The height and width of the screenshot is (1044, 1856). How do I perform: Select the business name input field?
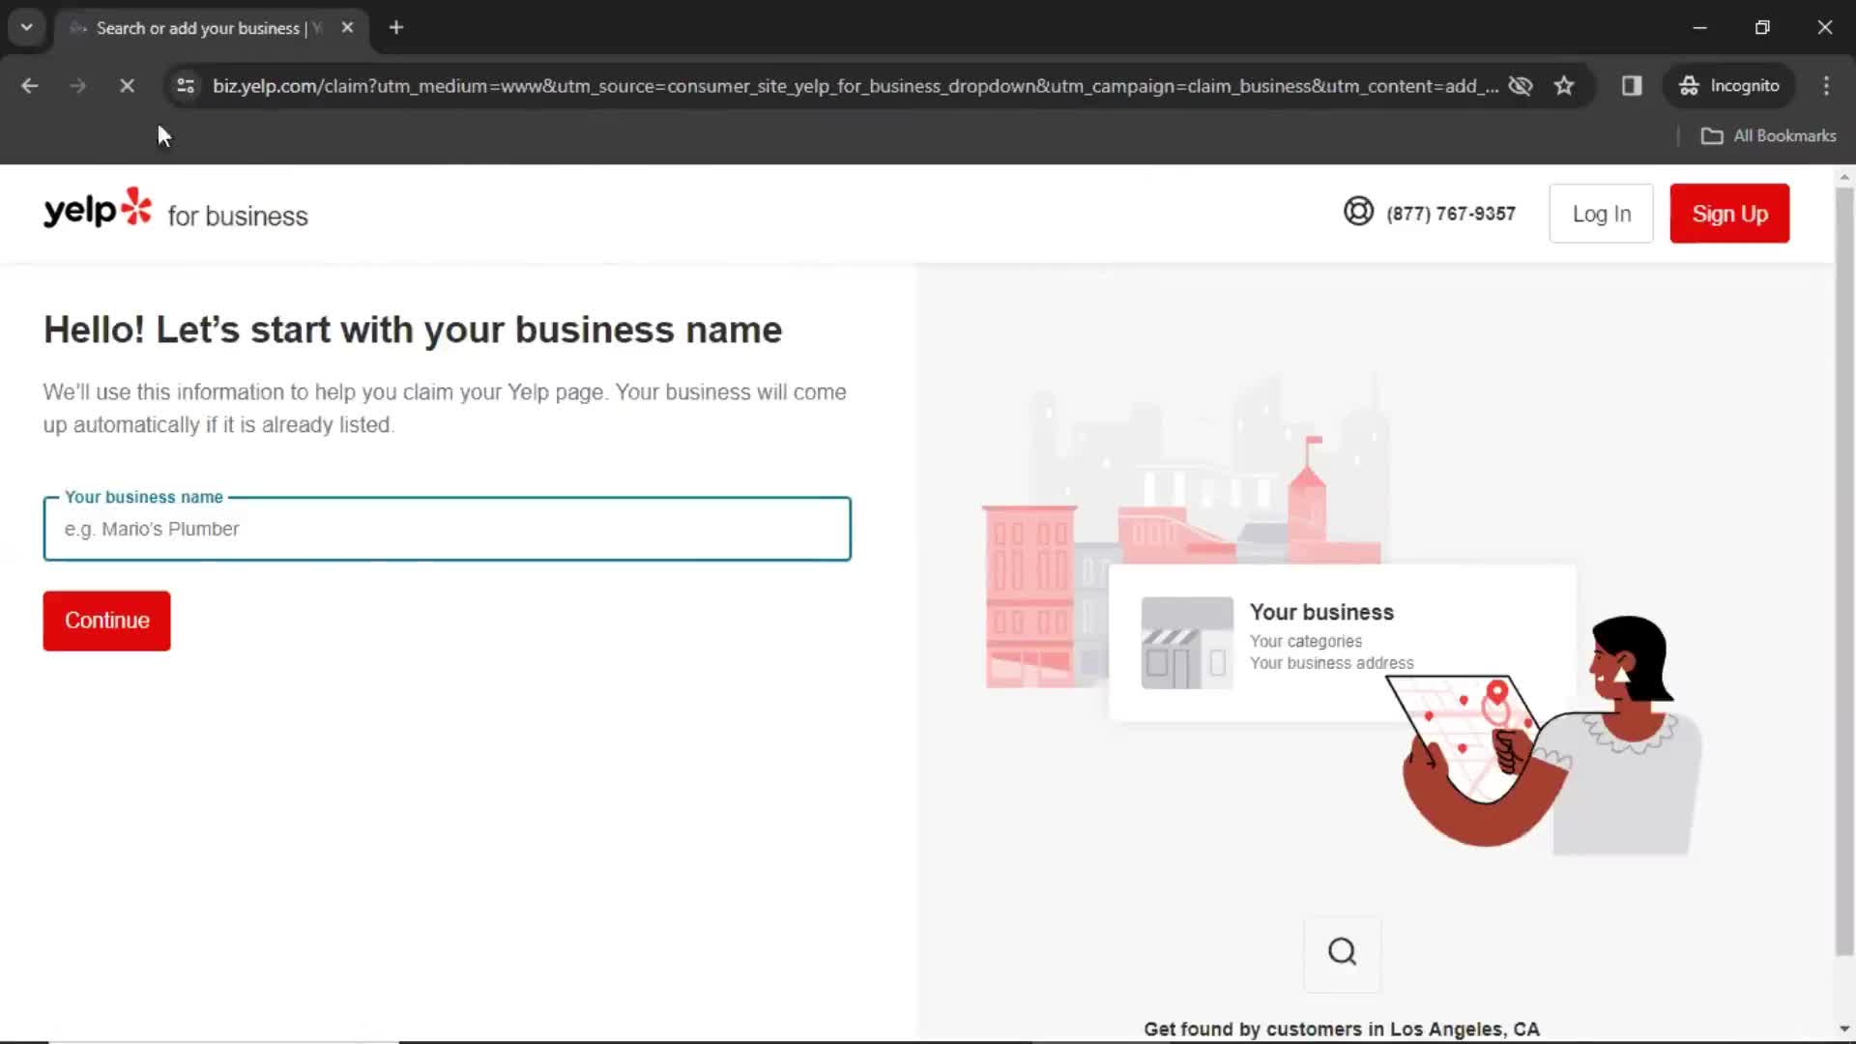pyautogui.click(x=448, y=528)
